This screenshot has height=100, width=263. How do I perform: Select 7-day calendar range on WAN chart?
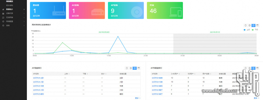(257, 25)
